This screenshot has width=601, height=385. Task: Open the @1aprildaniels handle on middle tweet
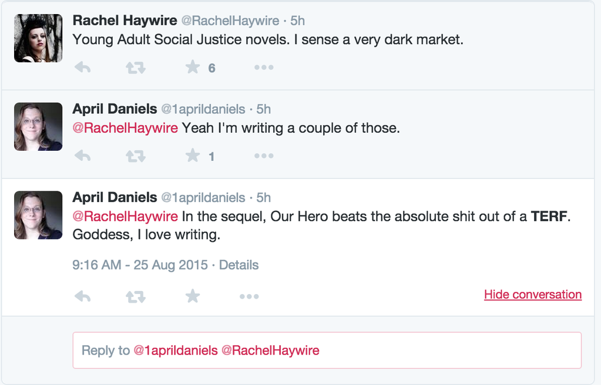point(203,109)
